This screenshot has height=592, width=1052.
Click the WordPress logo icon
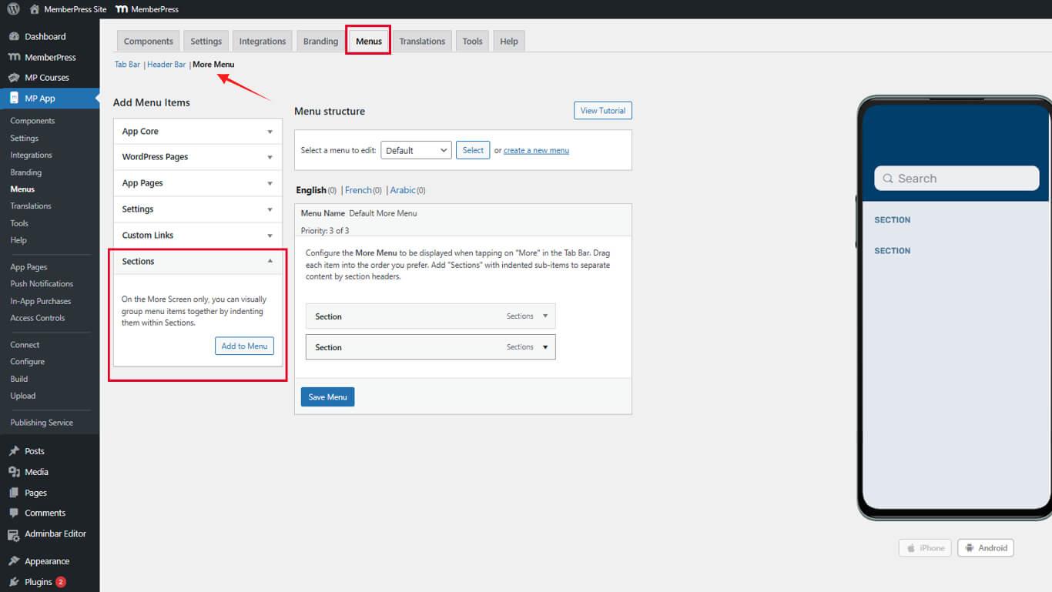click(x=13, y=9)
